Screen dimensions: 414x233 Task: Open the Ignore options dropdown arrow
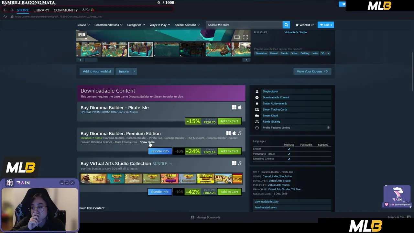[135, 72]
